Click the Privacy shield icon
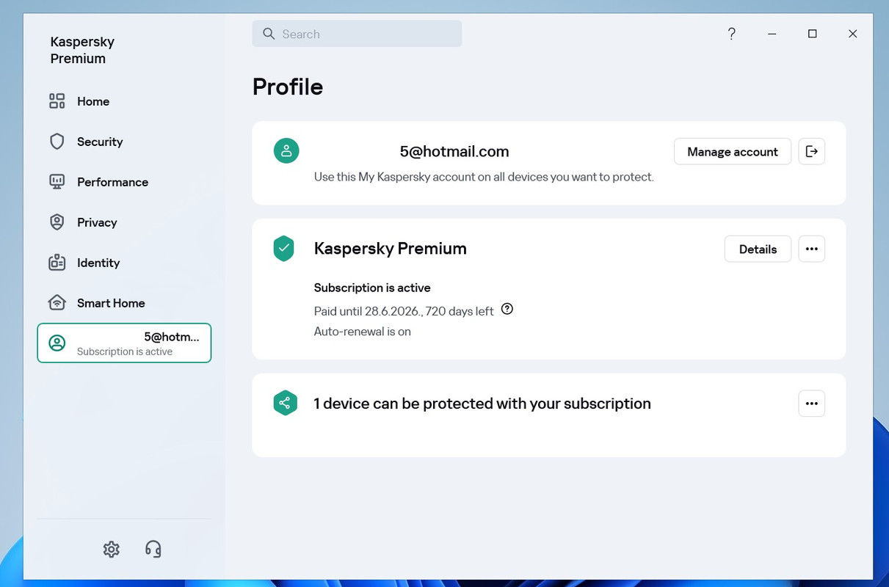 pyautogui.click(x=57, y=222)
